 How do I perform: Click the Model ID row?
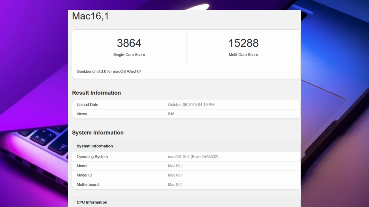point(84,175)
